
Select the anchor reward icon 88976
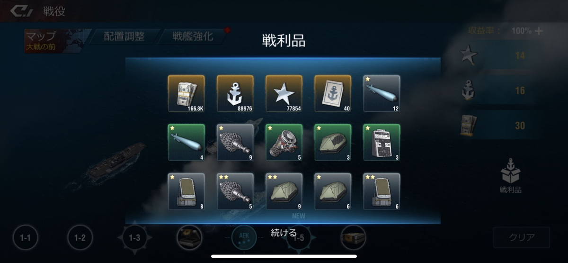[235, 94]
